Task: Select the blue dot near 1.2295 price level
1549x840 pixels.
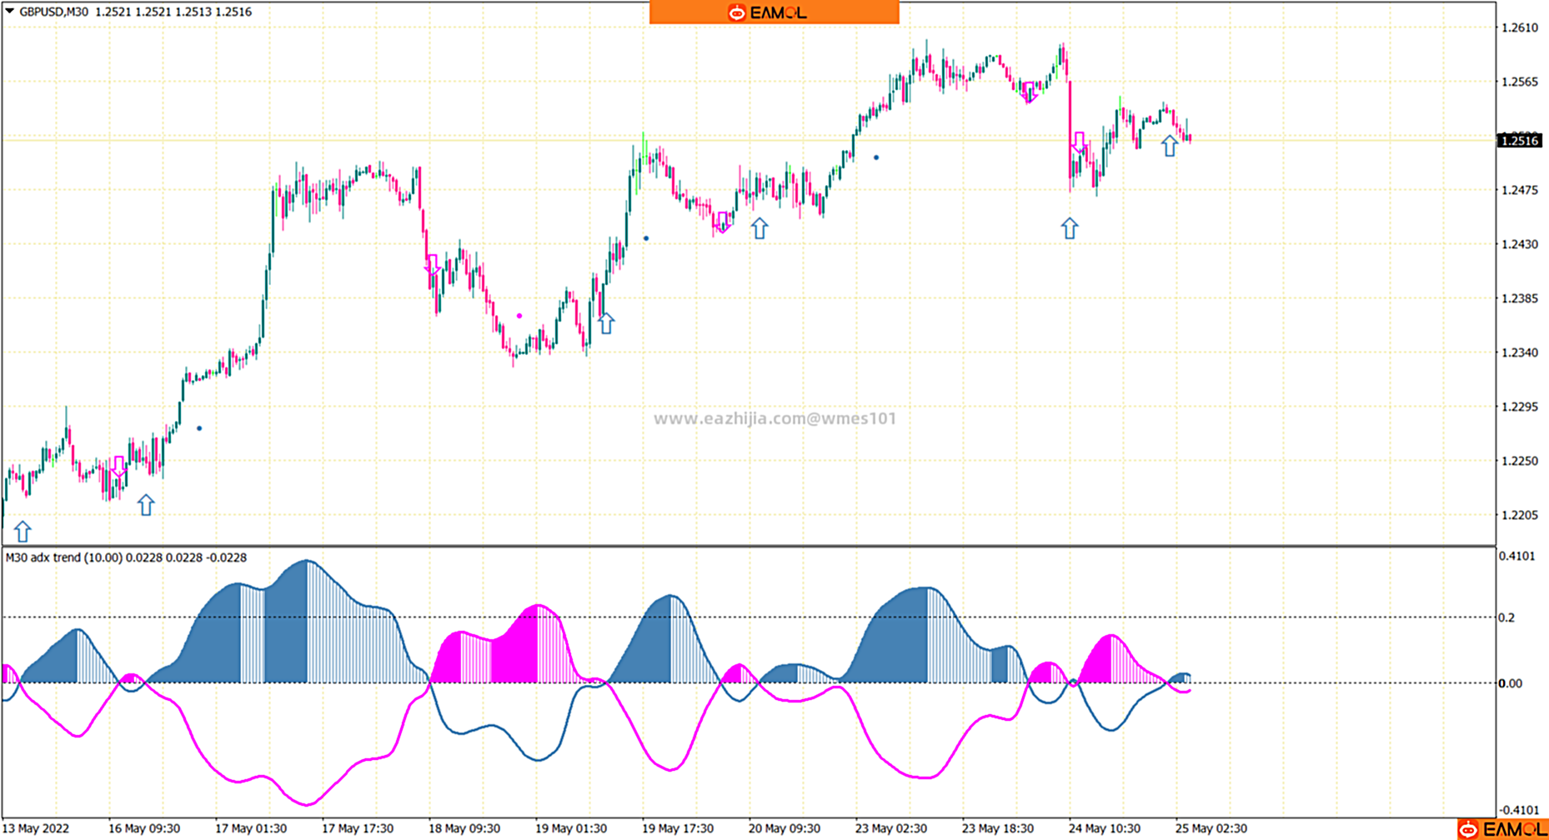Action: [199, 428]
